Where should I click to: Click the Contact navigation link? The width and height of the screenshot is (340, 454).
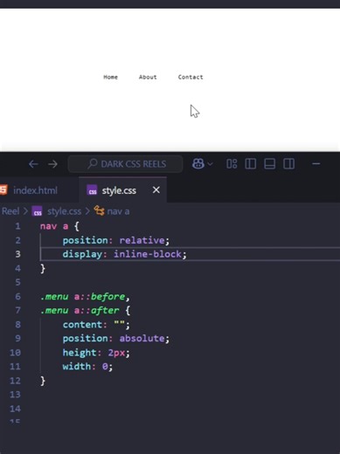tap(191, 77)
